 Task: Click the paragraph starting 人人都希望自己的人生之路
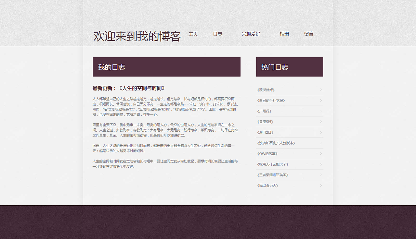[166, 107]
